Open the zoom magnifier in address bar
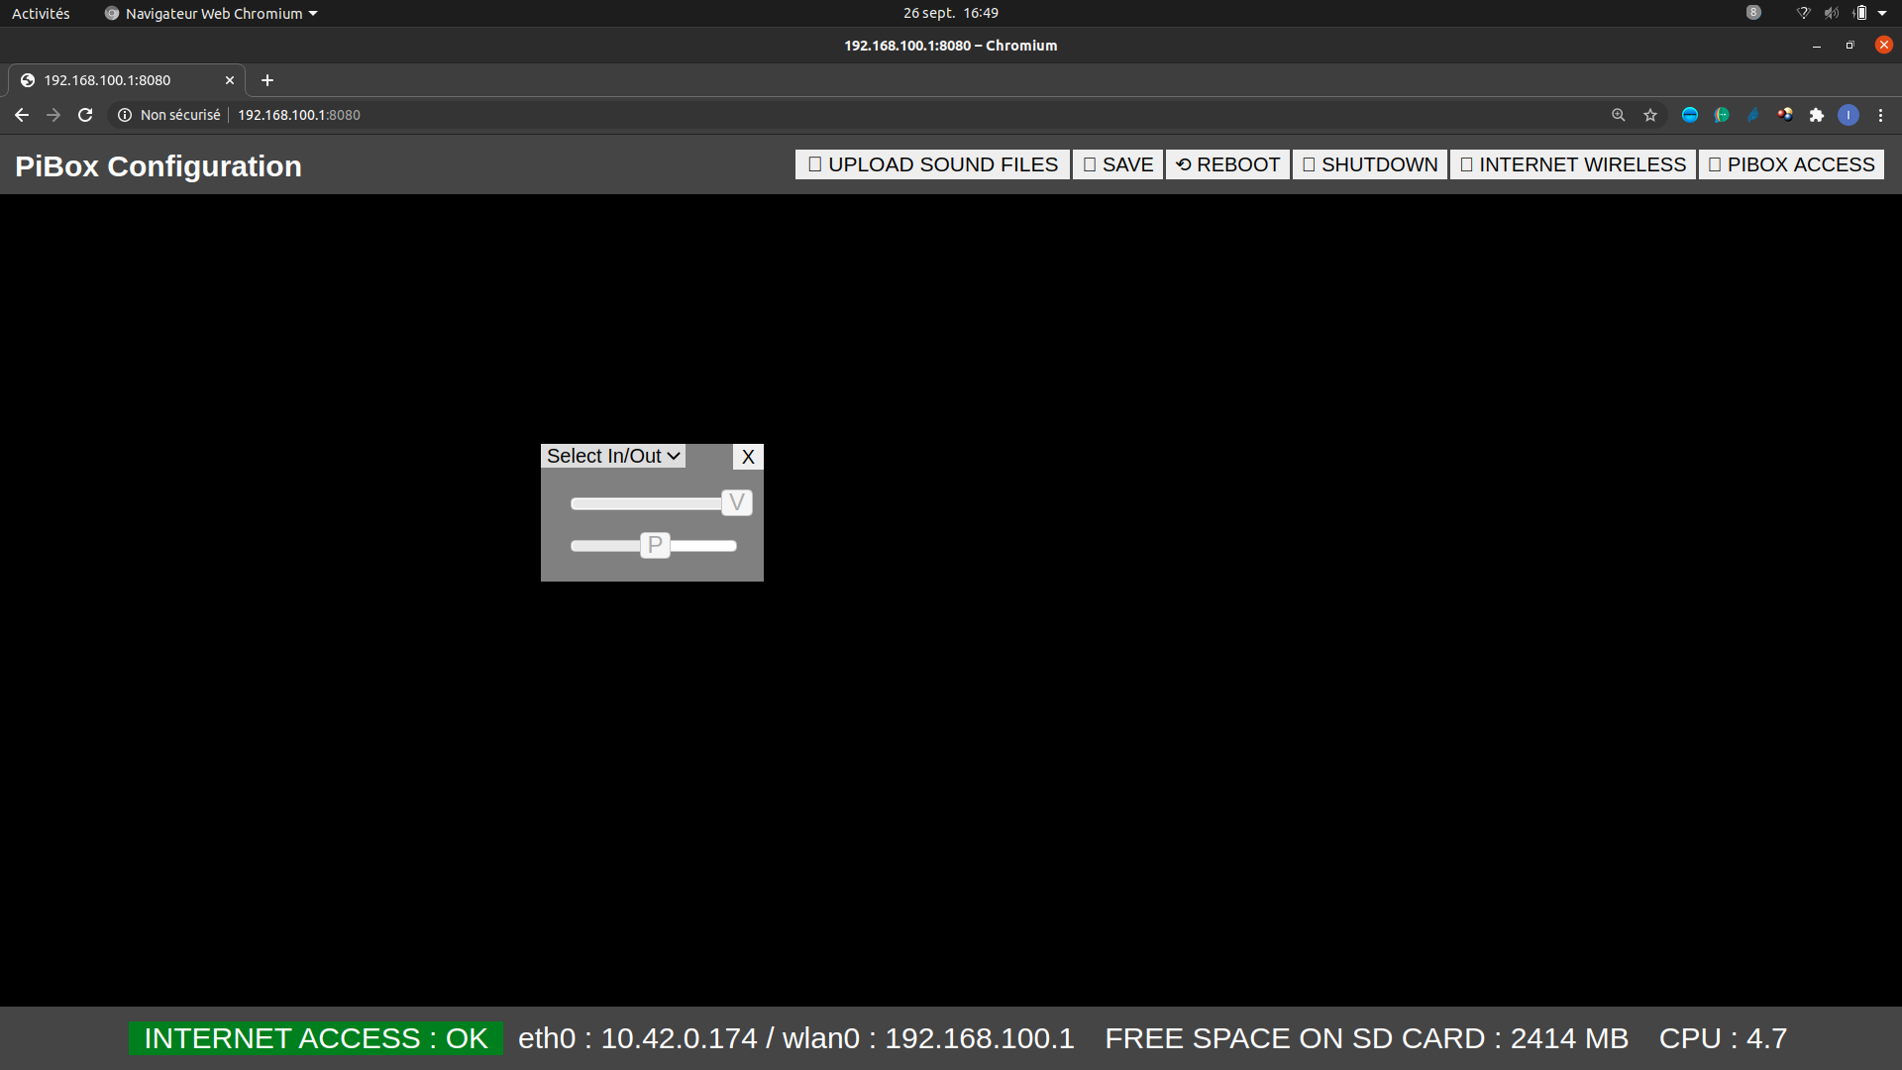 tap(1618, 115)
